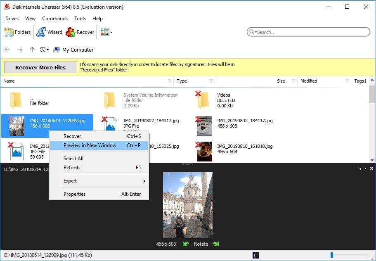Launch the recovery Wizard
The height and width of the screenshot is (261, 376).
(x=50, y=32)
